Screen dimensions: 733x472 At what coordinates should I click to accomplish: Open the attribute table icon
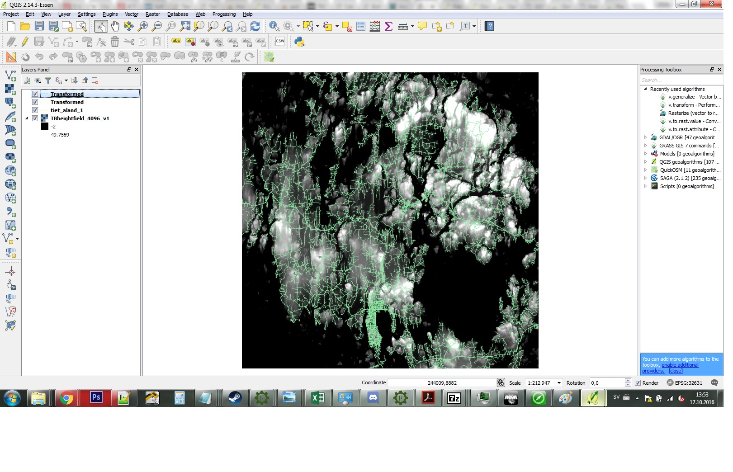click(x=361, y=26)
